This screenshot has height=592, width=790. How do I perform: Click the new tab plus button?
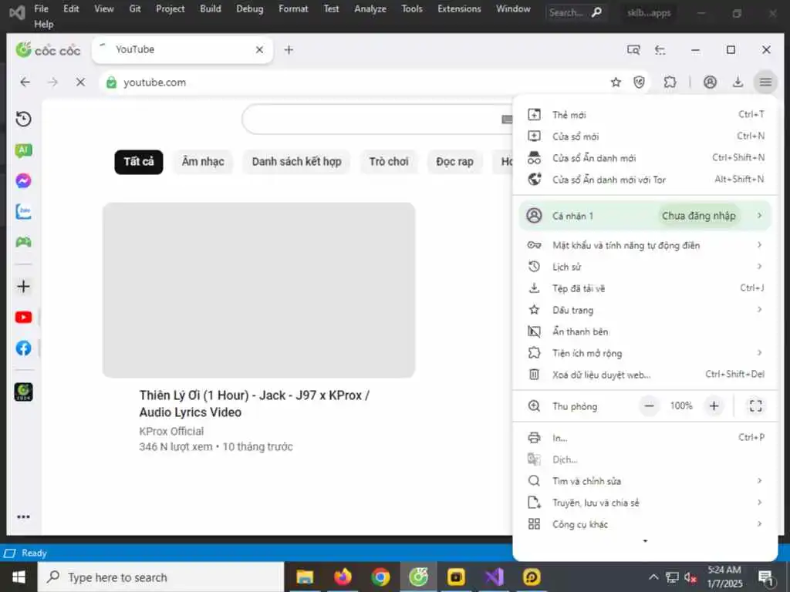click(x=289, y=50)
